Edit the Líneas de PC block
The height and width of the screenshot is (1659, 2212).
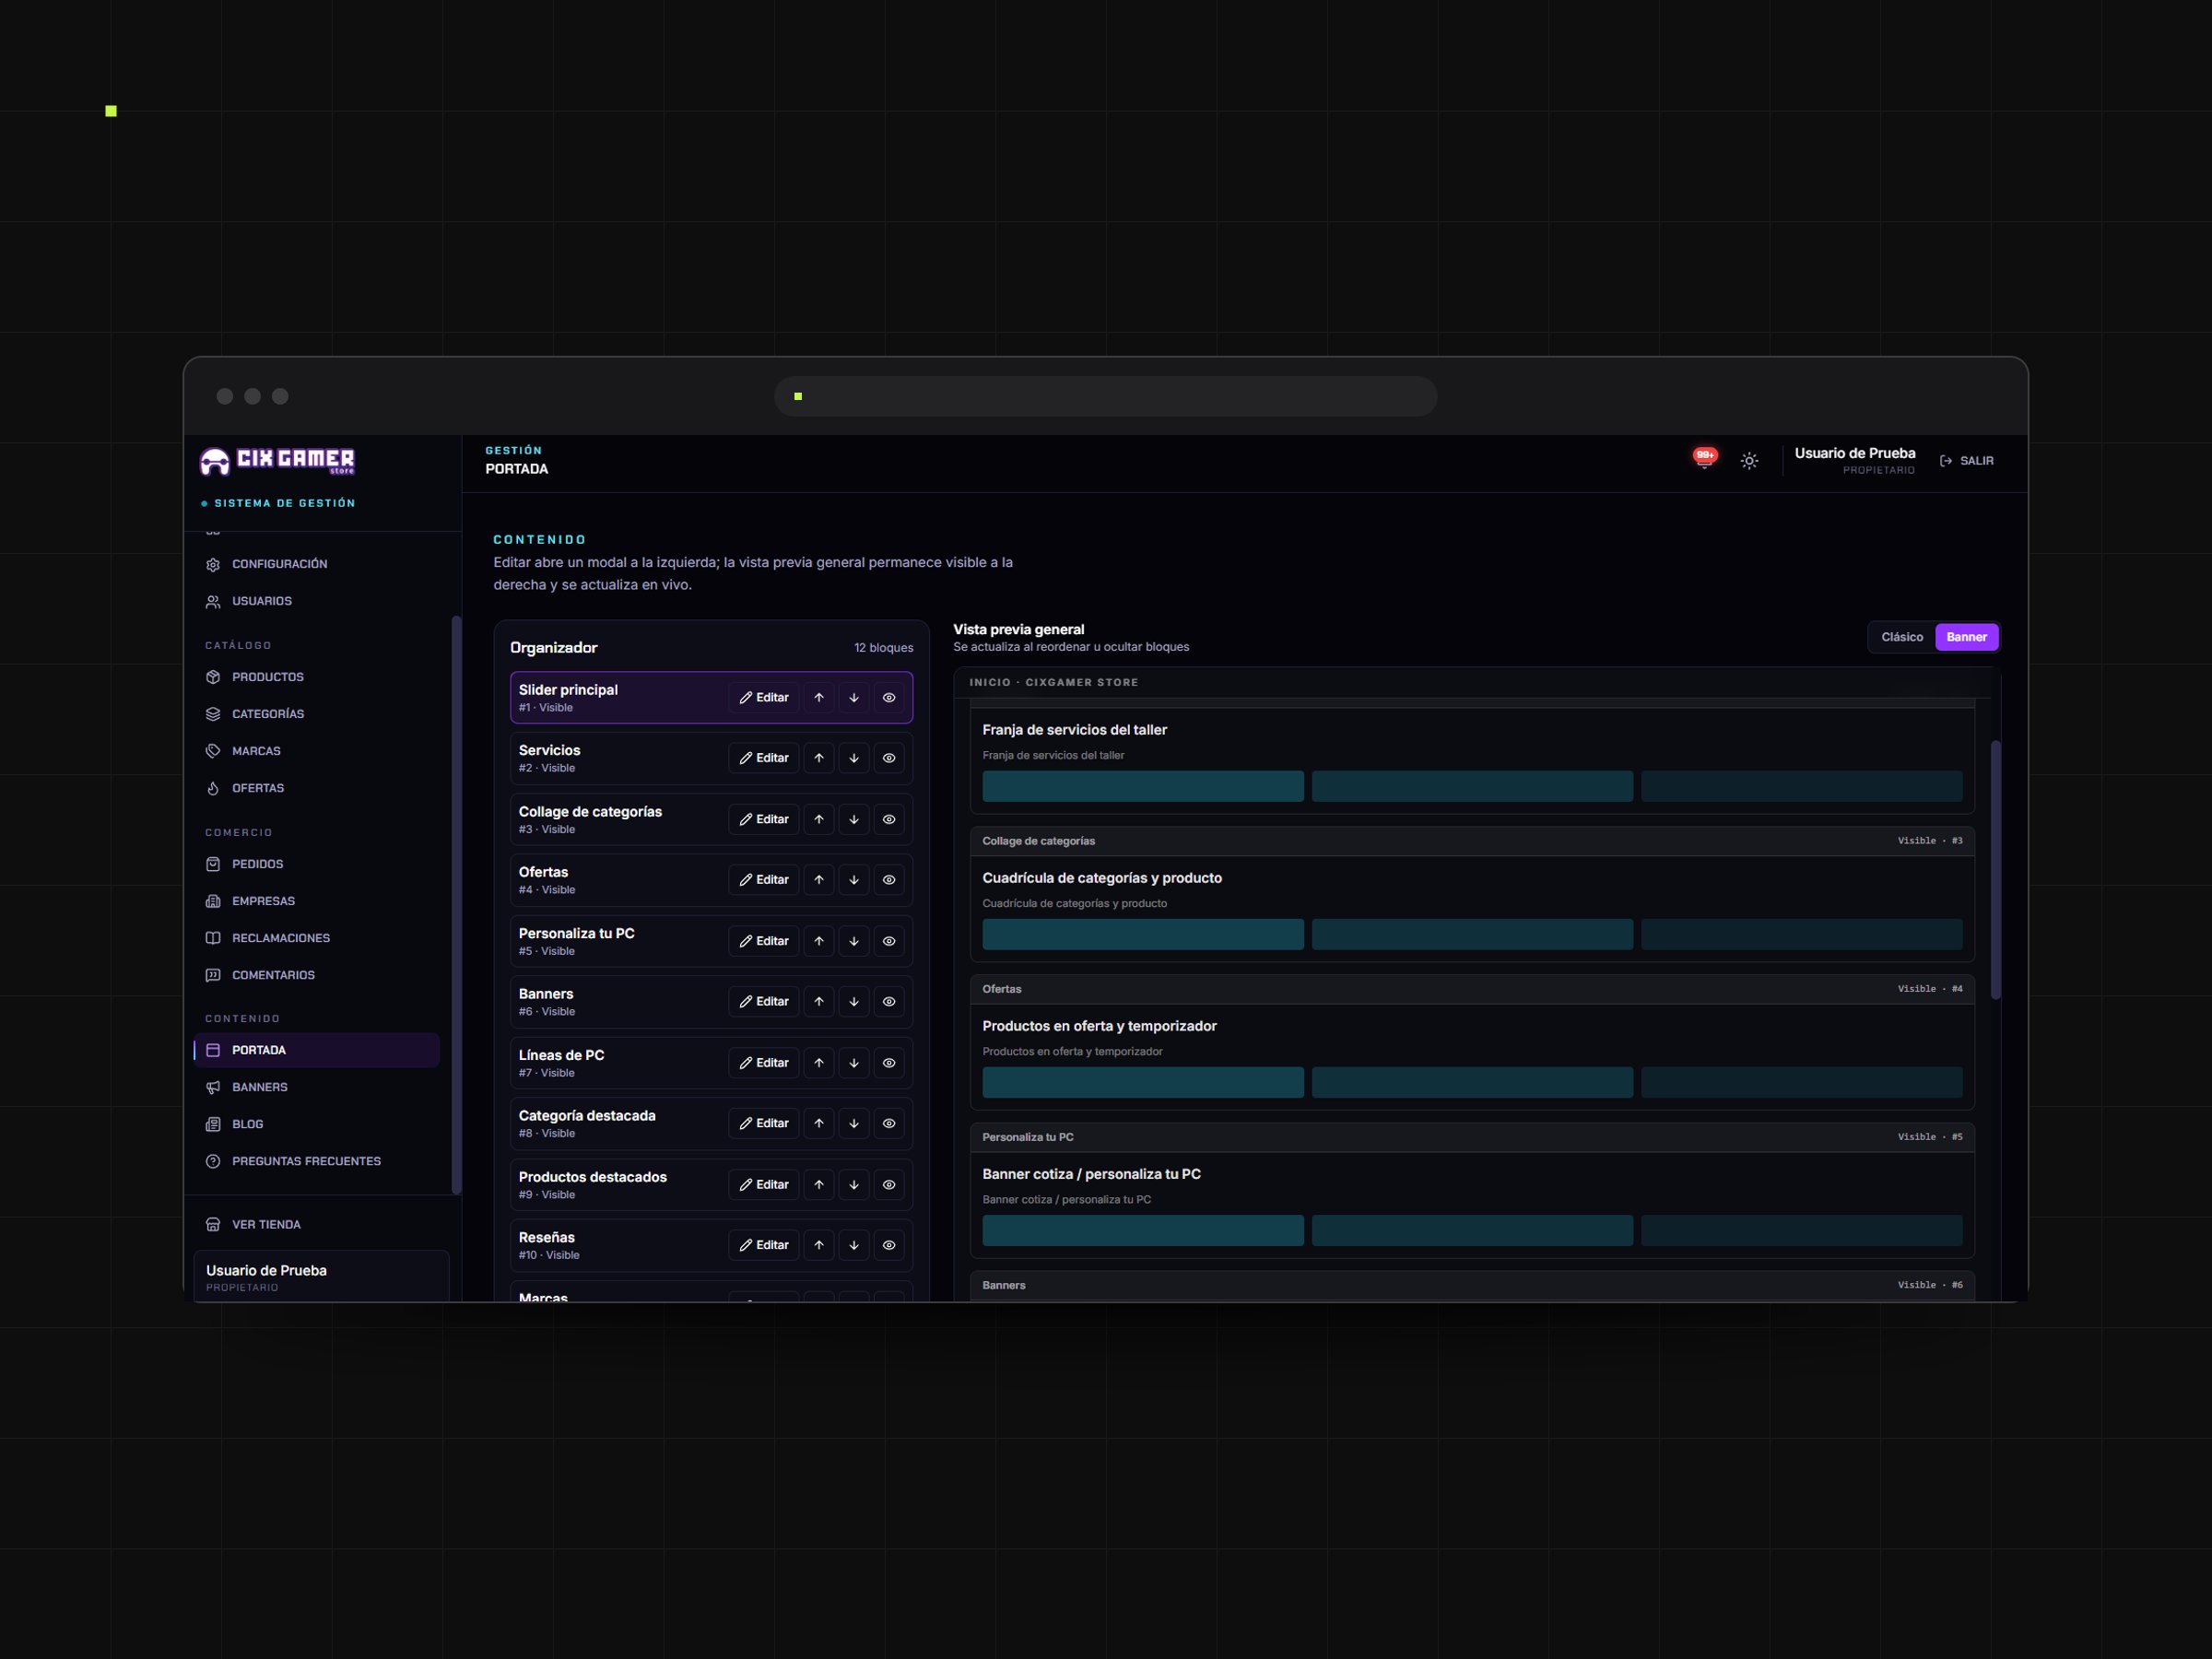click(x=764, y=1063)
